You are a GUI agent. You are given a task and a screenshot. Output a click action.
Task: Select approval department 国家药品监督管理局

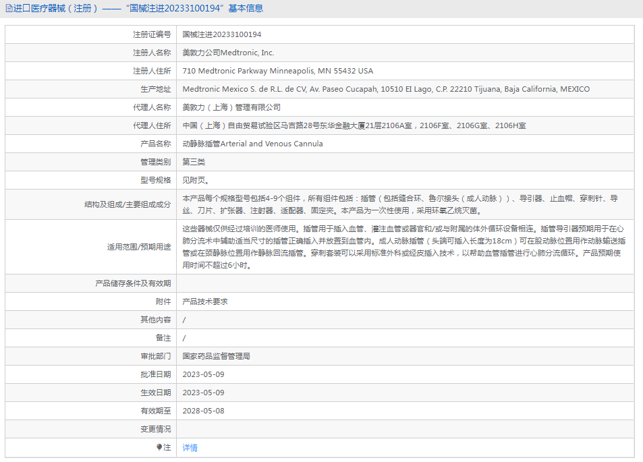point(216,356)
